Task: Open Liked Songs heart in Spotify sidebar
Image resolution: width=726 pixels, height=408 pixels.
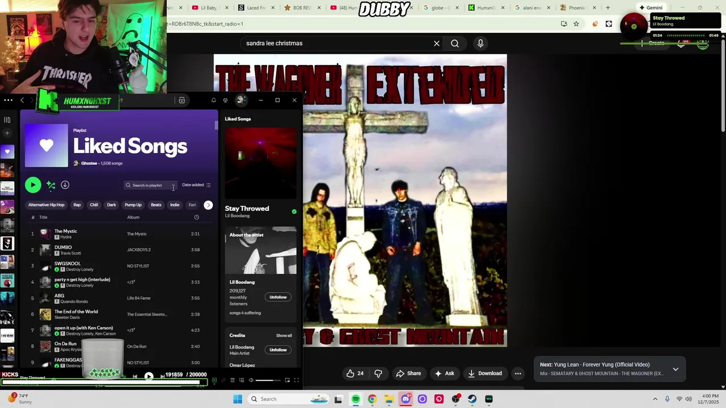Action: [x=7, y=151]
